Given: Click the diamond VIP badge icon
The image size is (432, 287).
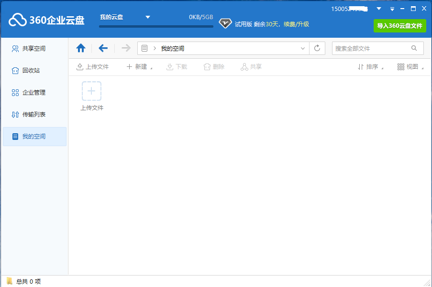Looking at the screenshot, I should (225, 23).
